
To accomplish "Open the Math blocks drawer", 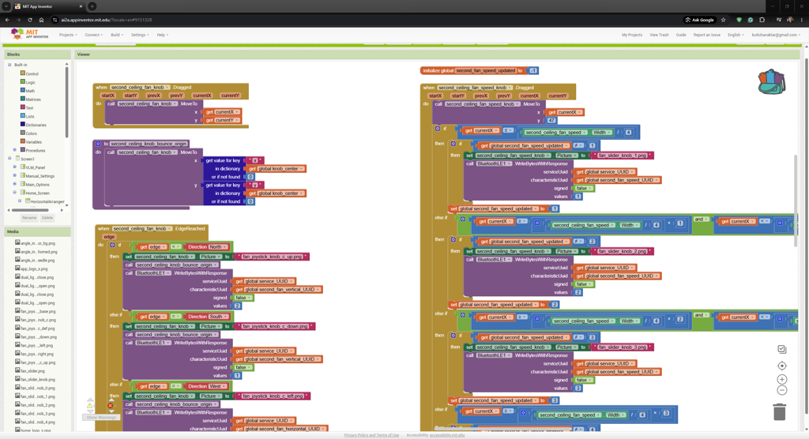I will coord(28,91).
